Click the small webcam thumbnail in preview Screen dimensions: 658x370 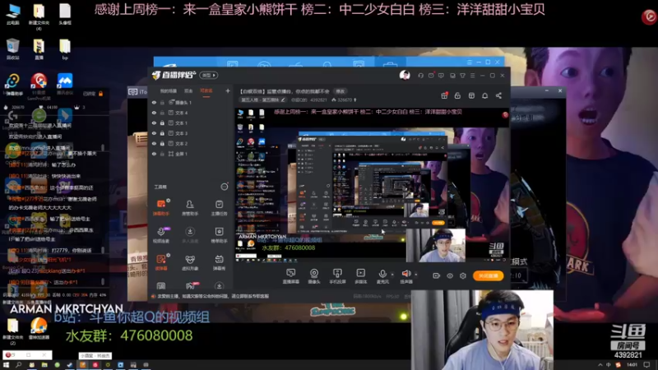(436, 245)
